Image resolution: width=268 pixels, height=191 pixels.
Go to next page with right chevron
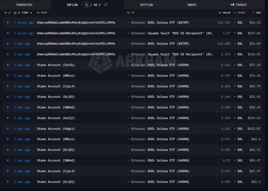(100, 5)
